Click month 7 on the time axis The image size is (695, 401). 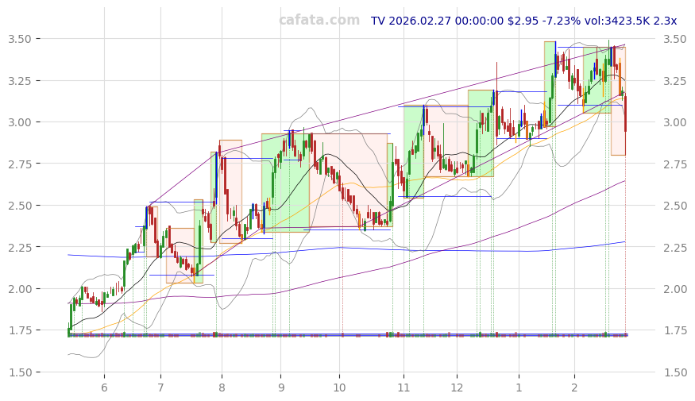(160, 387)
